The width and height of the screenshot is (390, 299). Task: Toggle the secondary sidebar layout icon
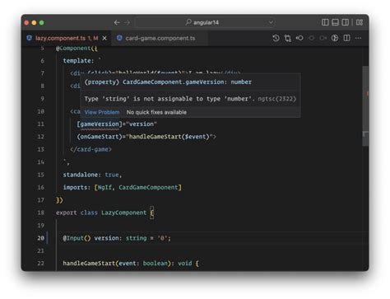346,22
